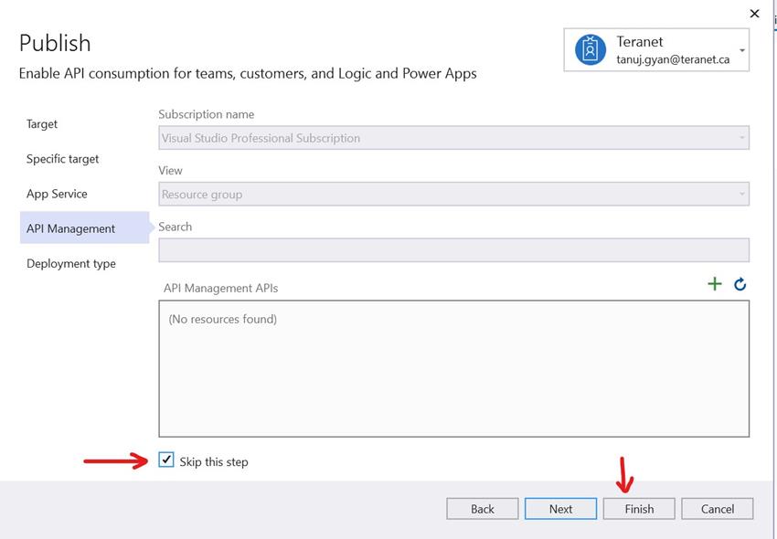
Task: Expand the account switcher dropdown arrow
Action: 742,50
